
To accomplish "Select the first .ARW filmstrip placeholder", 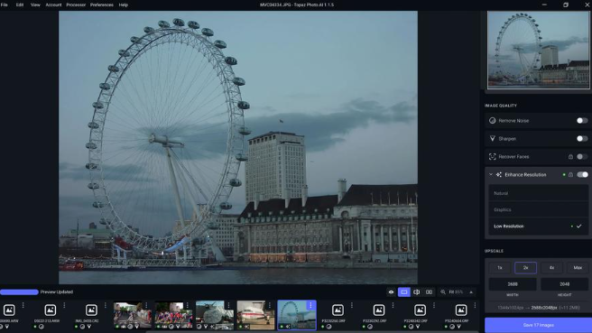I will [x=9, y=310].
